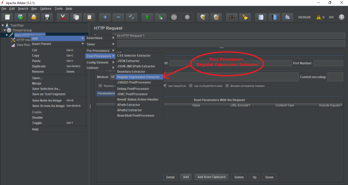This screenshot has width=348, height=185.
Task: Click the plus Expand All toolbar icon
Action: click(105, 17)
